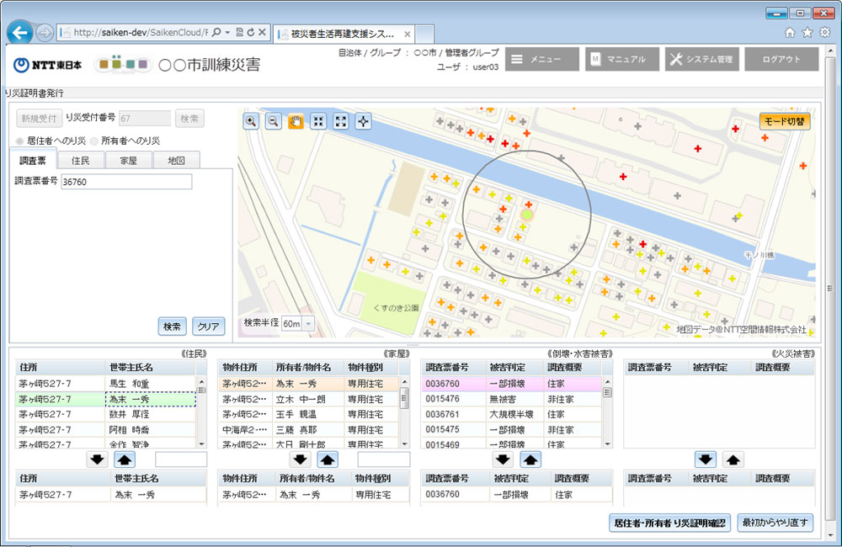Select 居住者へのり災 radio button
The width and height of the screenshot is (842, 547).
point(20,141)
